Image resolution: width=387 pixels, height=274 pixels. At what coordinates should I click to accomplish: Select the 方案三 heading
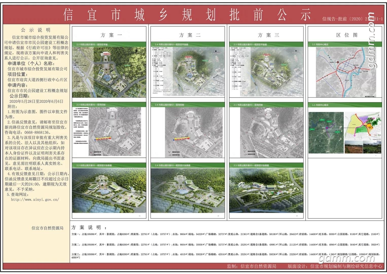click(269, 35)
